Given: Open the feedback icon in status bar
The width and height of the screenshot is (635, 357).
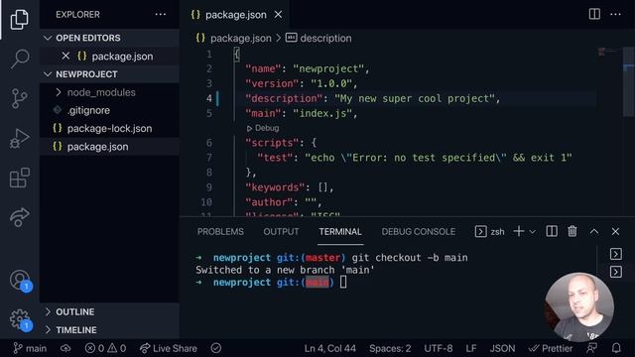Looking at the screenshot, I should 591,348.
